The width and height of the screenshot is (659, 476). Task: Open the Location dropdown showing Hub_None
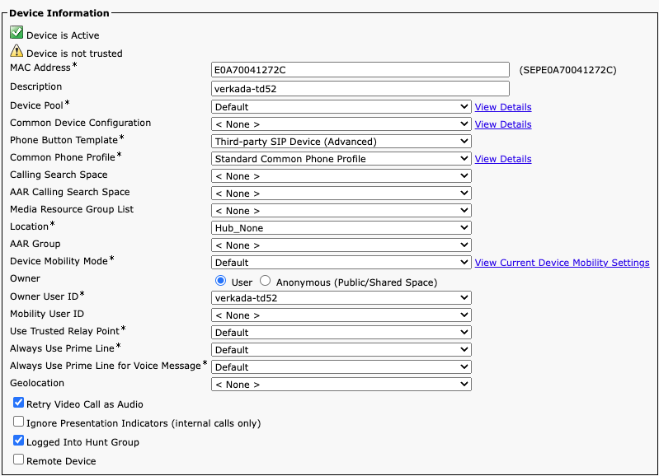pos(341,228)
